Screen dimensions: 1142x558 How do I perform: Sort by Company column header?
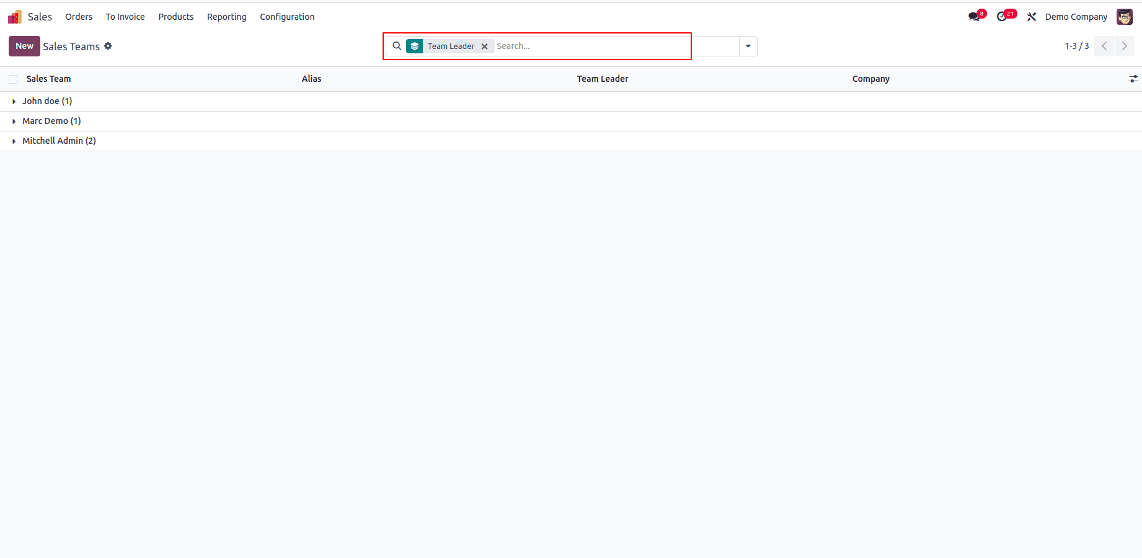(871, 79)
